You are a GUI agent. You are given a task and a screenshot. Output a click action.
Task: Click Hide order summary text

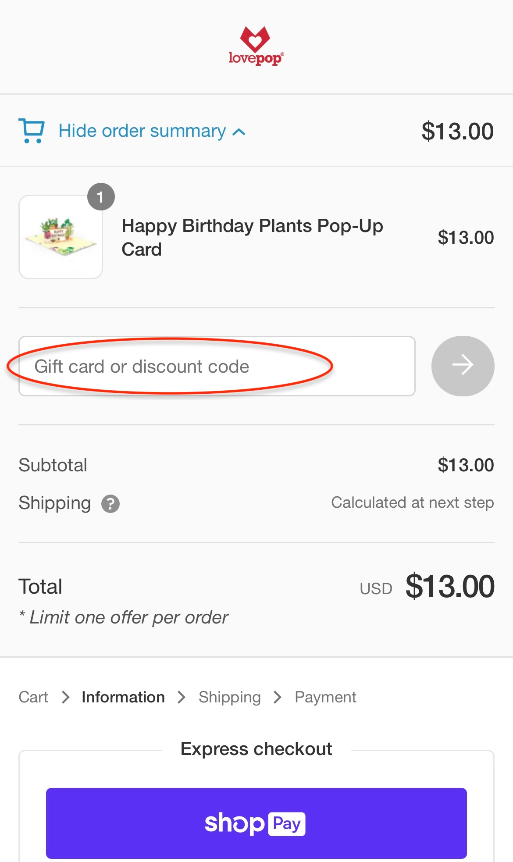point(142,131)
